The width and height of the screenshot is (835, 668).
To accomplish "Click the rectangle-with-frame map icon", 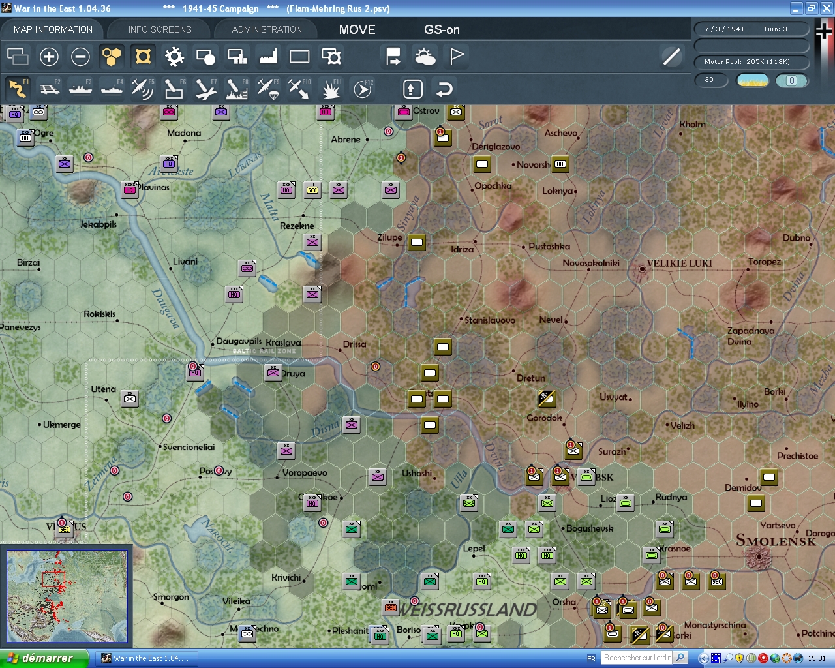I will tap(331, 57).
